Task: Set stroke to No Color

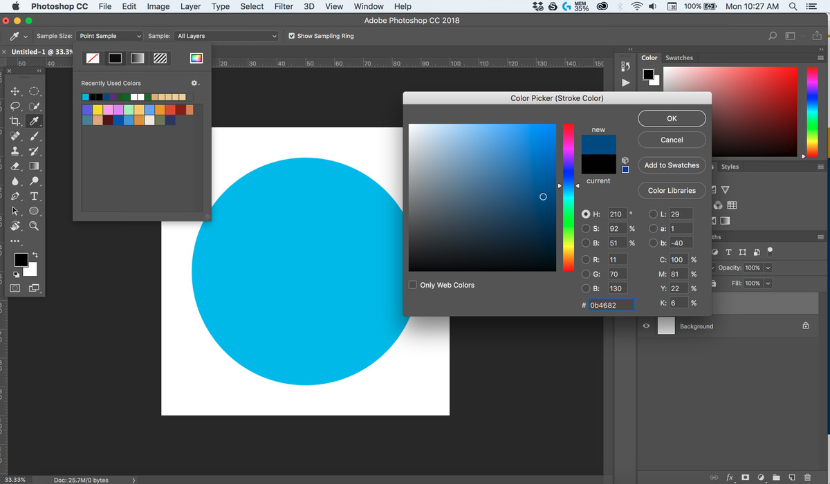Action: click(91, 59)
